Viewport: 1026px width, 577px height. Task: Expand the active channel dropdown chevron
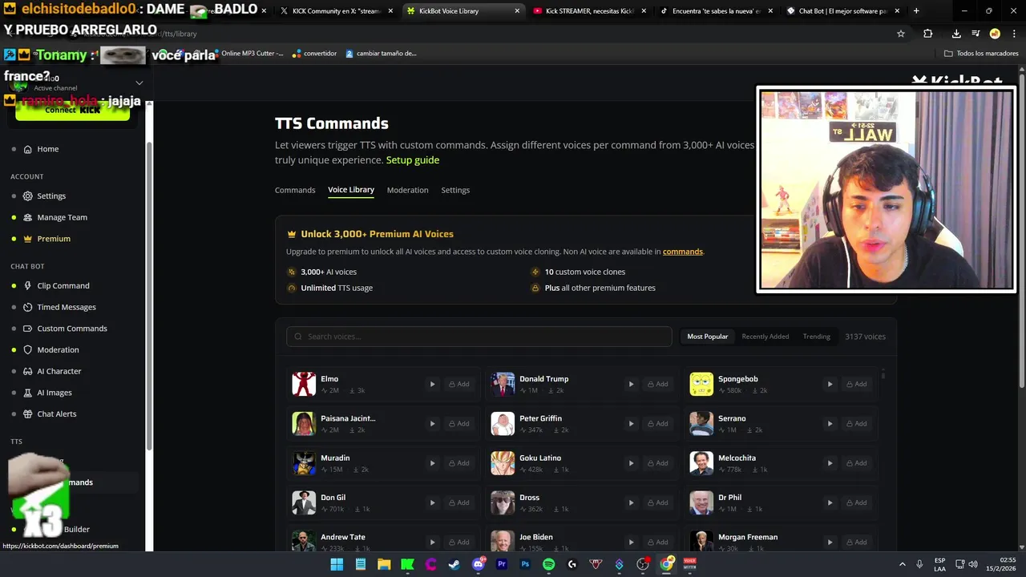pos(139,83)
